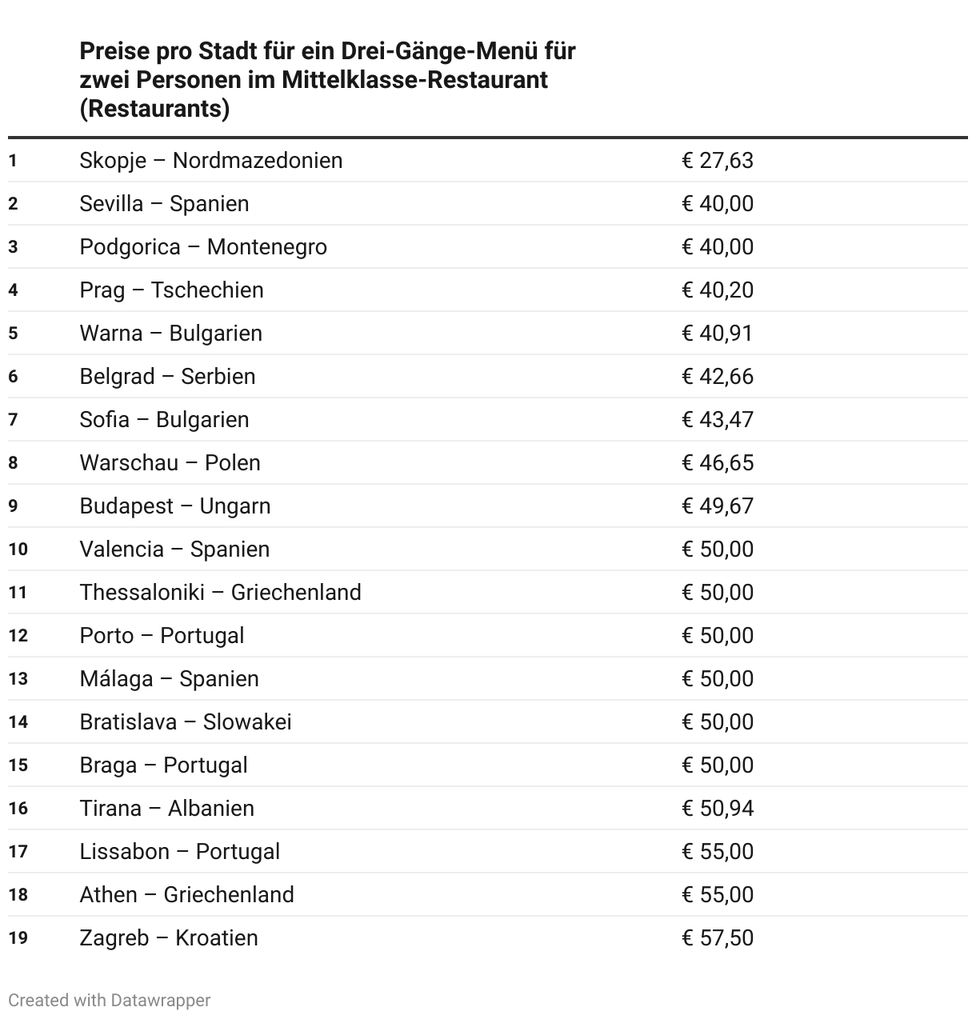Select Lissabon – Portugal row
This screenshot has height=1019, width=976.
[180, 852]
